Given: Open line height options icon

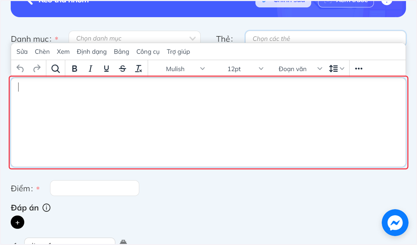Looking at the screenshot, I should pyautogui.click(x=336, y=69).
